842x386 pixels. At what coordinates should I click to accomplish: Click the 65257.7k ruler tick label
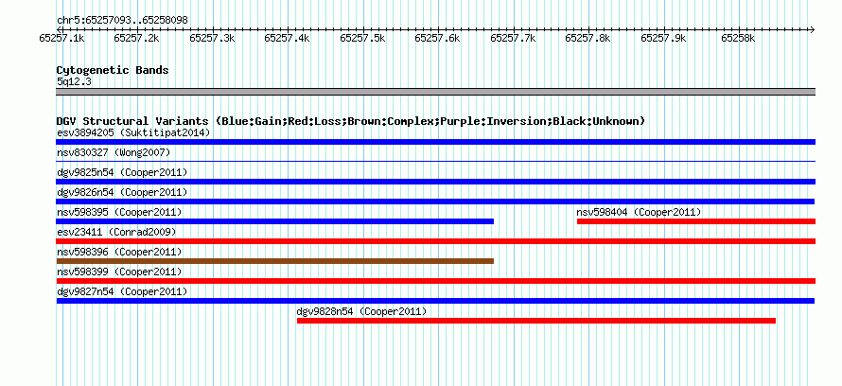click(x=513, y=38)
